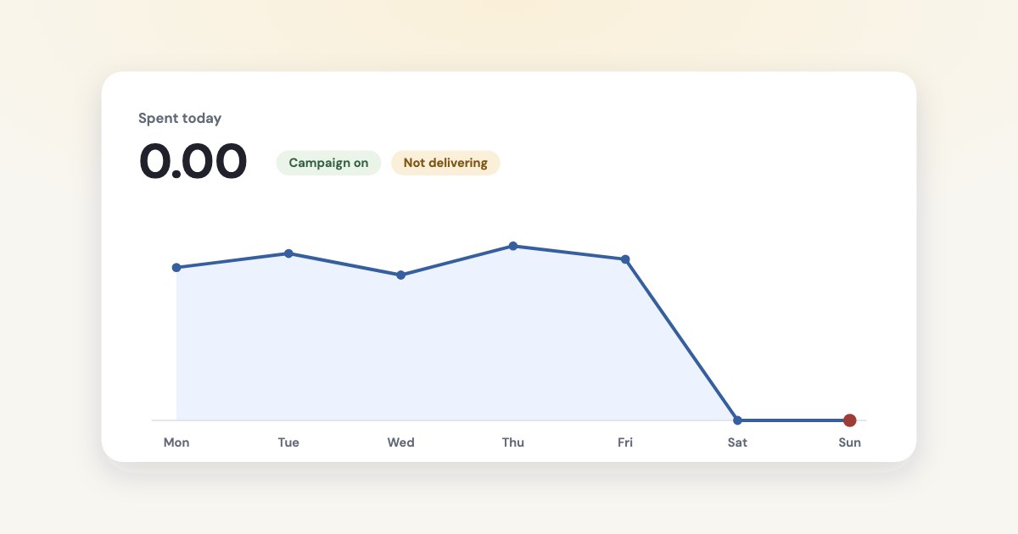Select the Thursday data point on chart
The height and width of the screenshot is (534, 1018).
point(513,246)
